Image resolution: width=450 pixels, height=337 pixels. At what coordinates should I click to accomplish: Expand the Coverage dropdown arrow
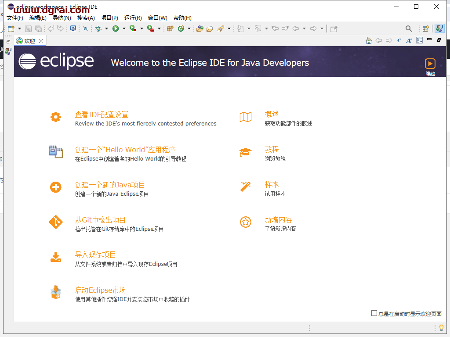point(142,29)
